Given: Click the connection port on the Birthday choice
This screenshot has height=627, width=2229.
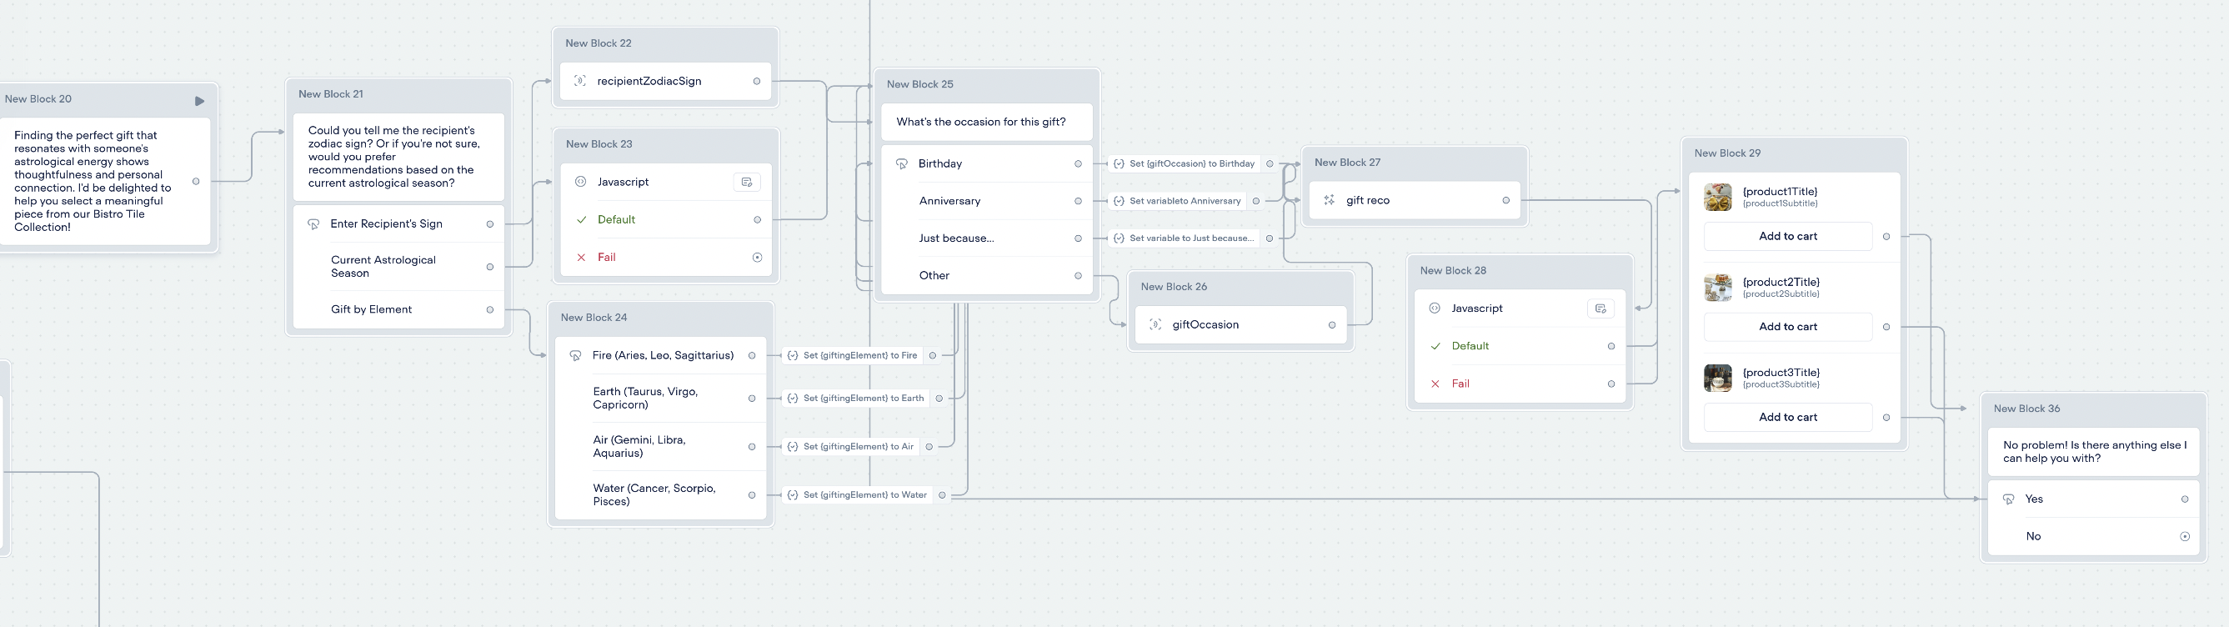Looking at the screenshot, I should pyautogui.click(x=1078, y=163).
